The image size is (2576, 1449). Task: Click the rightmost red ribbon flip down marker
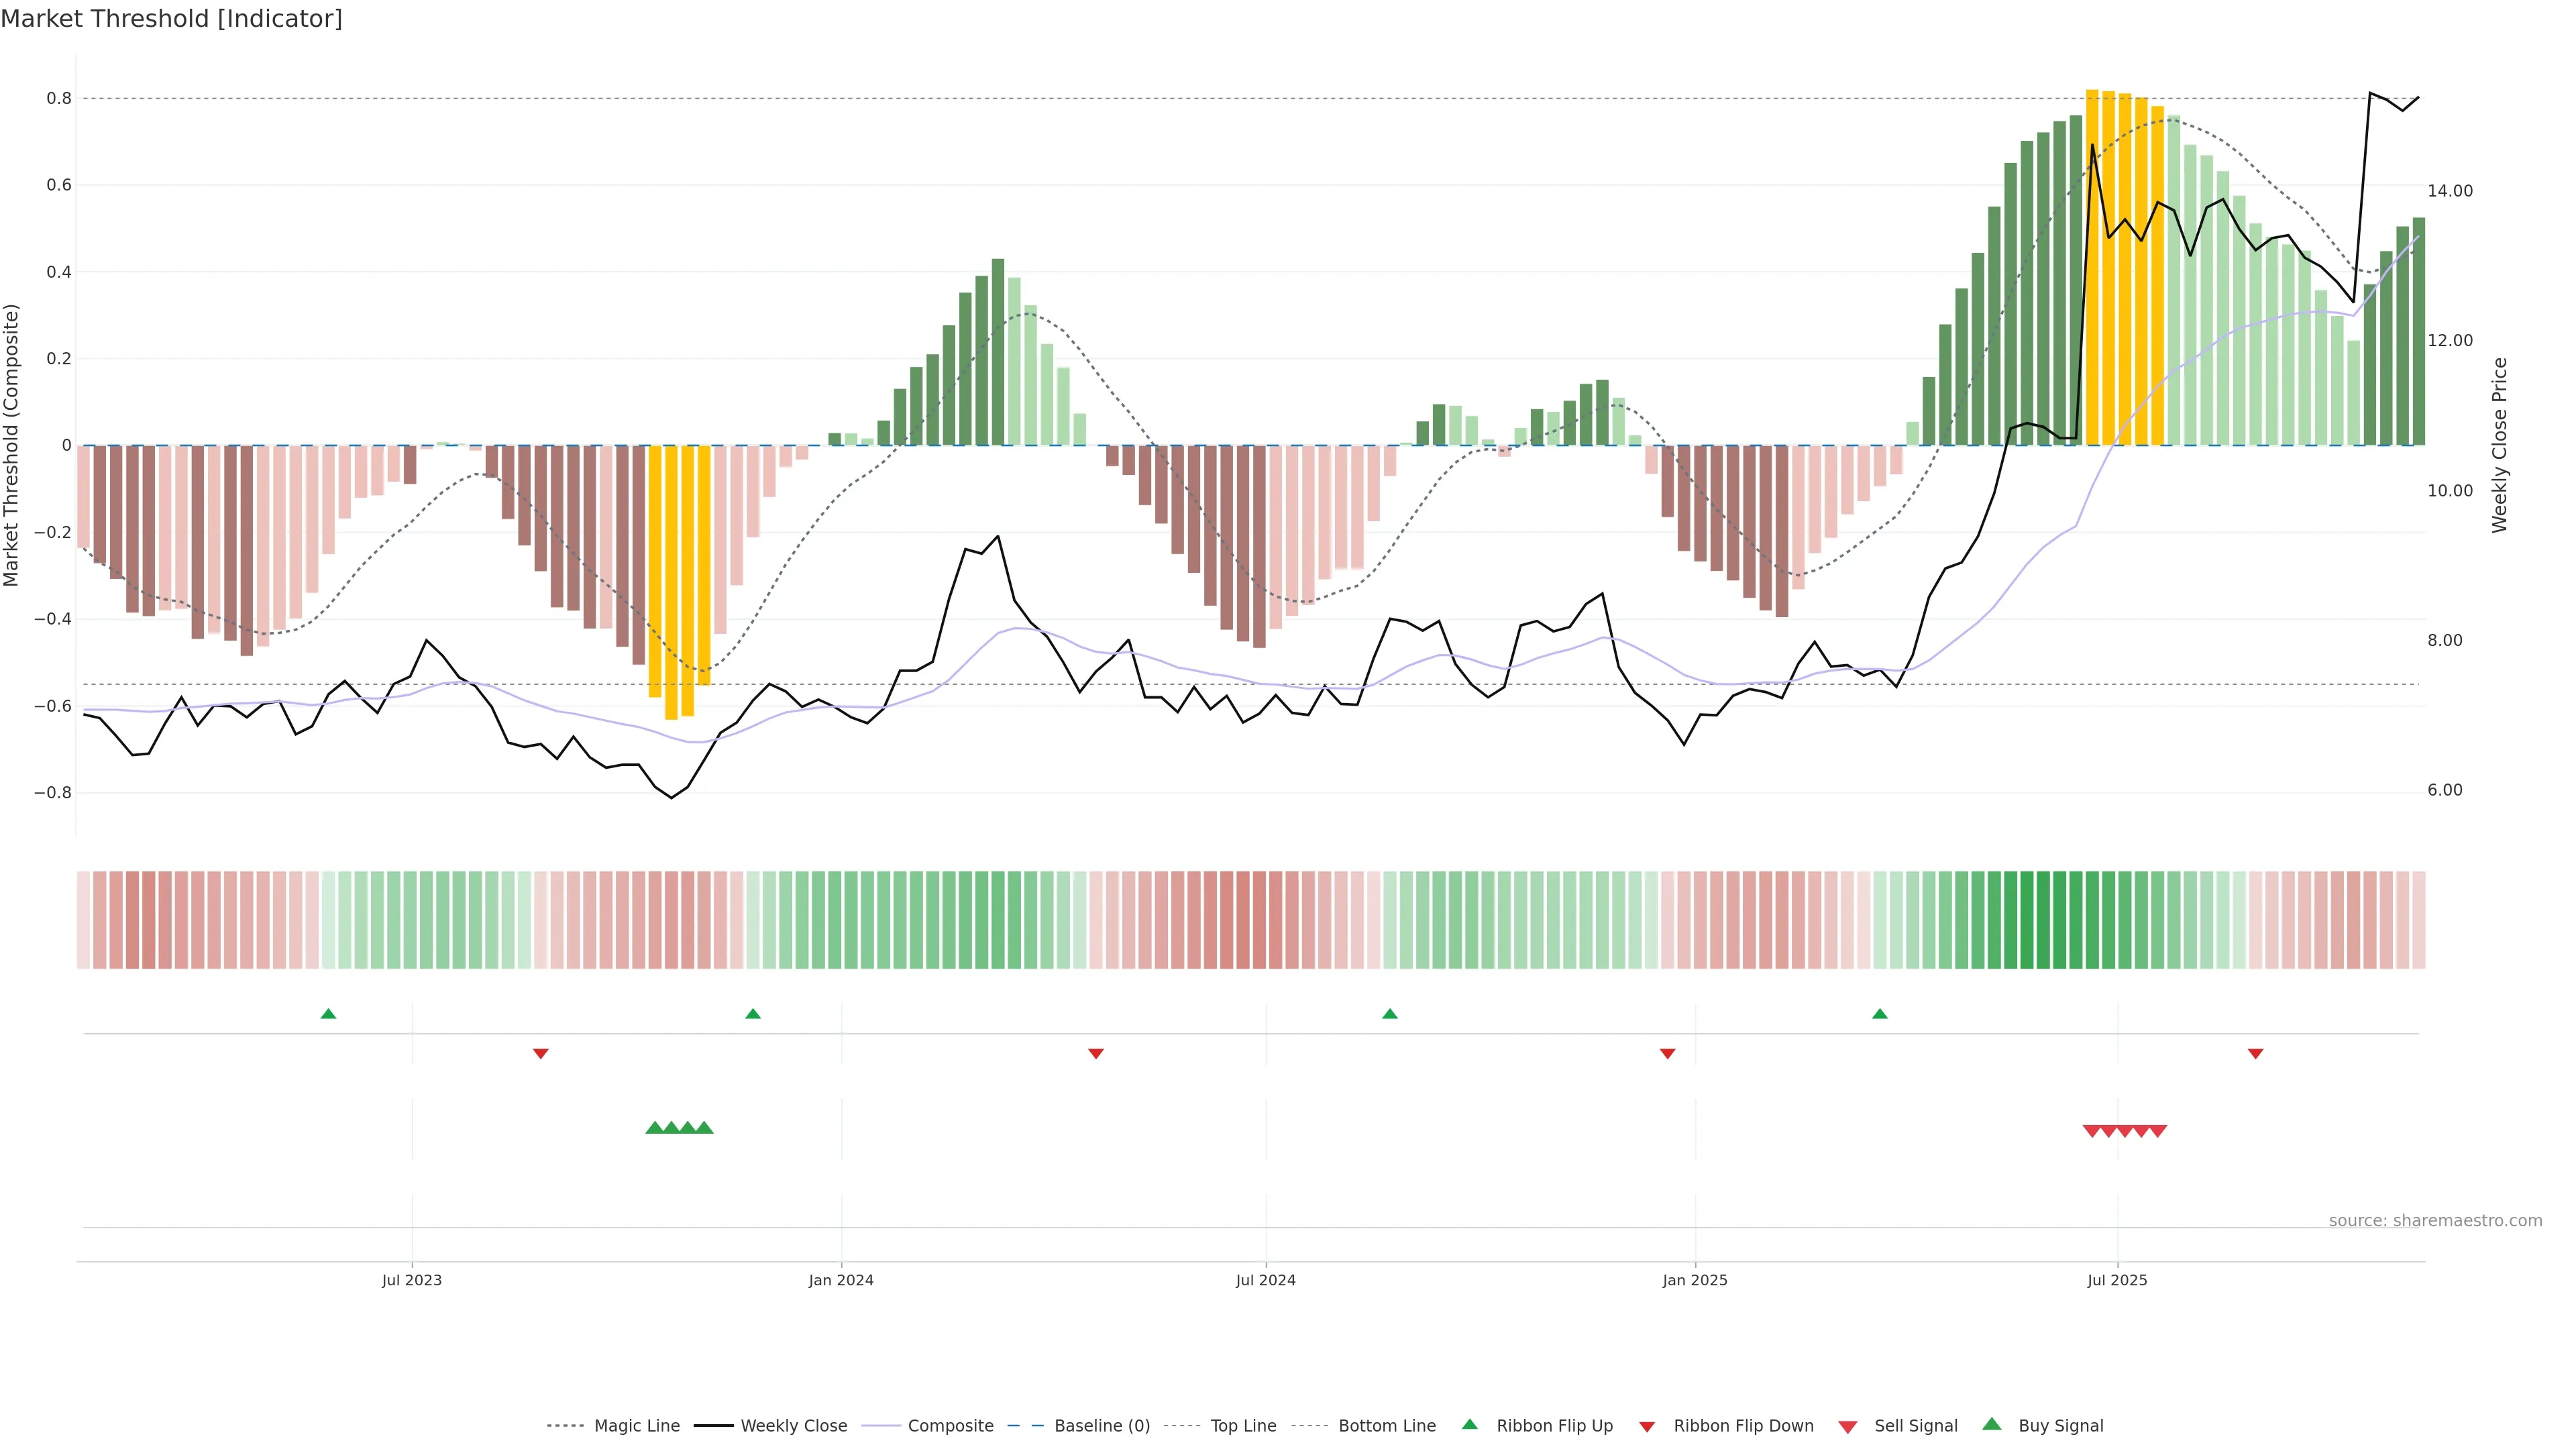(2255, 1053)
